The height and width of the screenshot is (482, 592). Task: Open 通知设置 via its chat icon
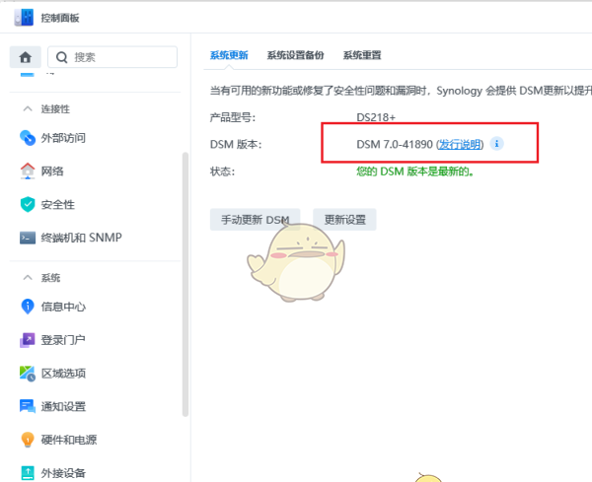(x=28, y=406)
